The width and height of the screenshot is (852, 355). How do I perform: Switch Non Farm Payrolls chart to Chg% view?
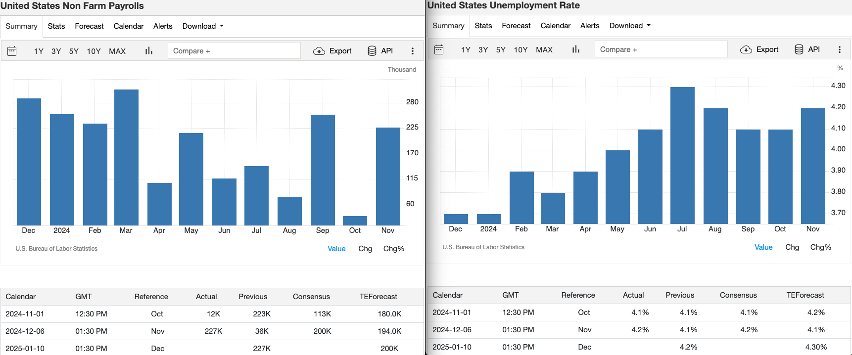[x=393, y=249]
